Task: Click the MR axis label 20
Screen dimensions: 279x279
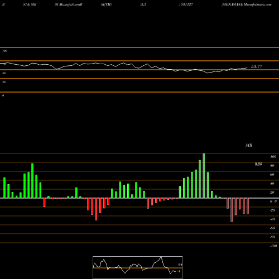Action: pos(272,193)
